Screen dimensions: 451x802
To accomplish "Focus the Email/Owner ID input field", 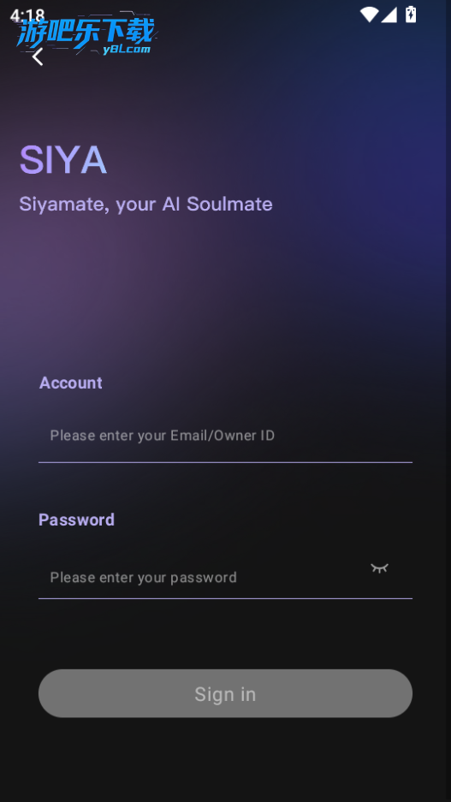I will (x=226, y=436).
